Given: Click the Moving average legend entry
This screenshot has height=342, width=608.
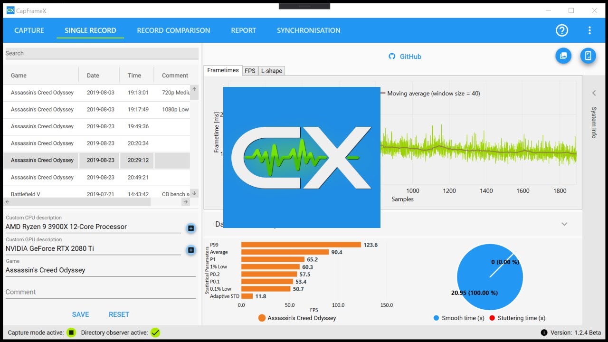Looking at the screenshot, I should (x=430, y=94).
